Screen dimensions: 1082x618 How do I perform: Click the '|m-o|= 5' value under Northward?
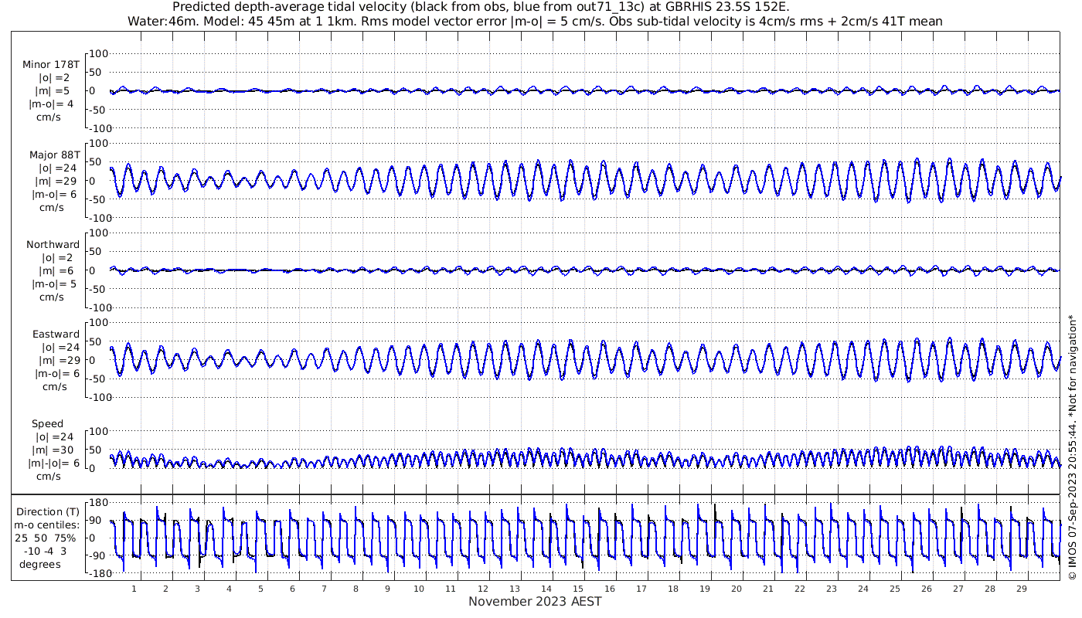pyautogui.click(x=53, y=284)
